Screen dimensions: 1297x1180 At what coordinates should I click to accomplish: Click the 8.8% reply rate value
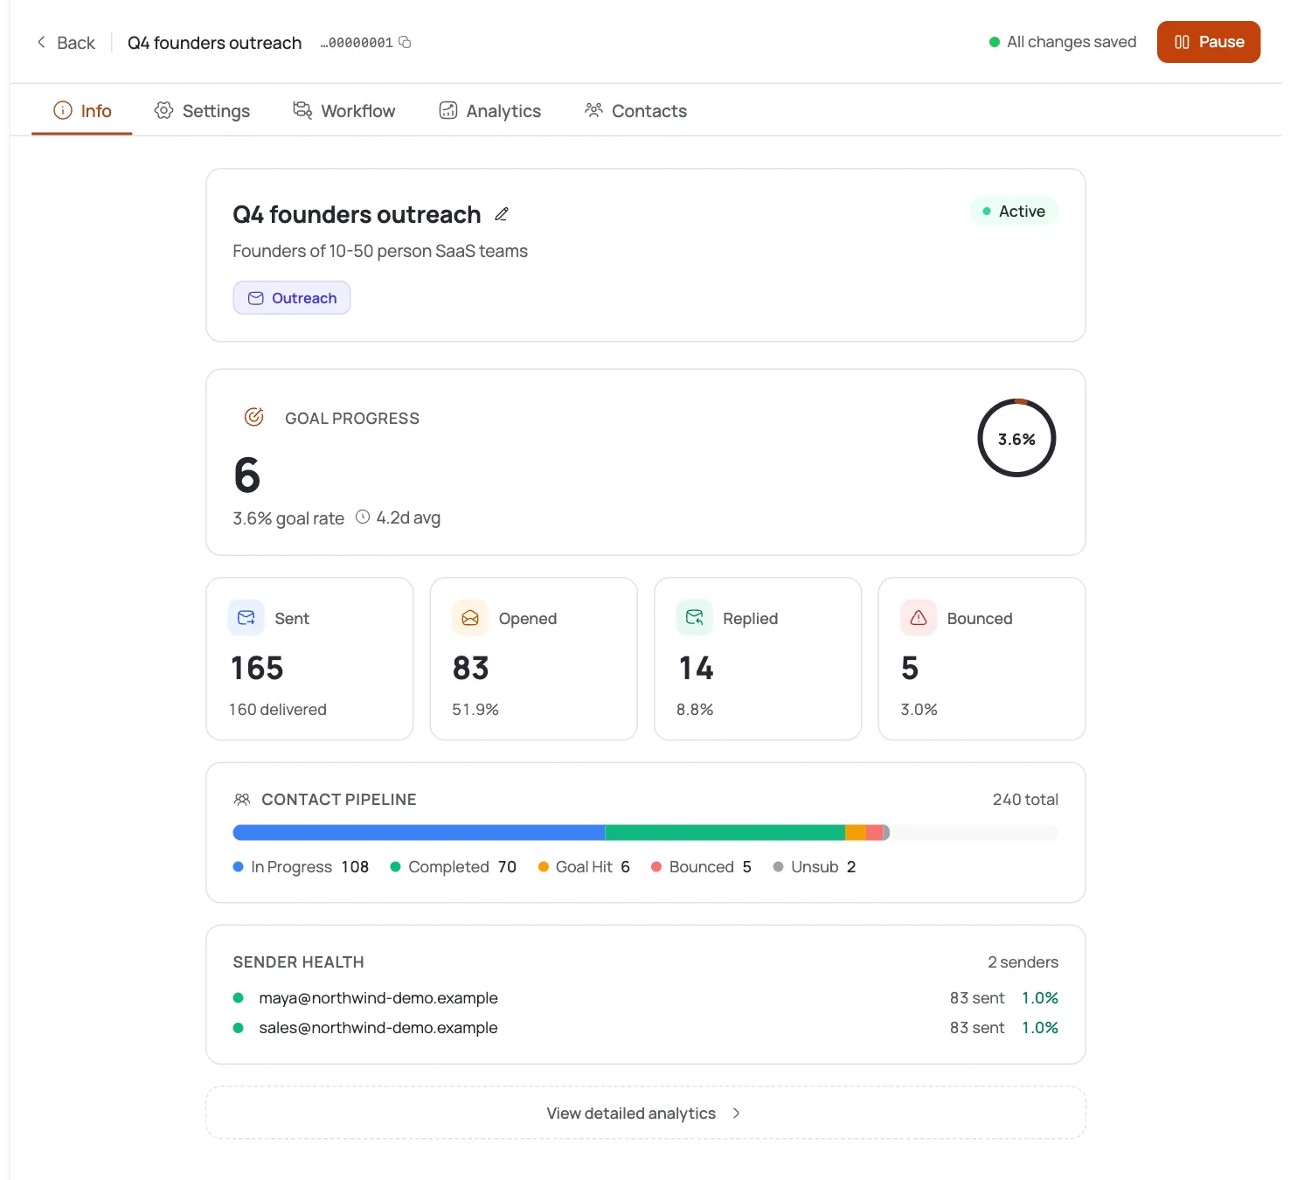pos(695,709)
